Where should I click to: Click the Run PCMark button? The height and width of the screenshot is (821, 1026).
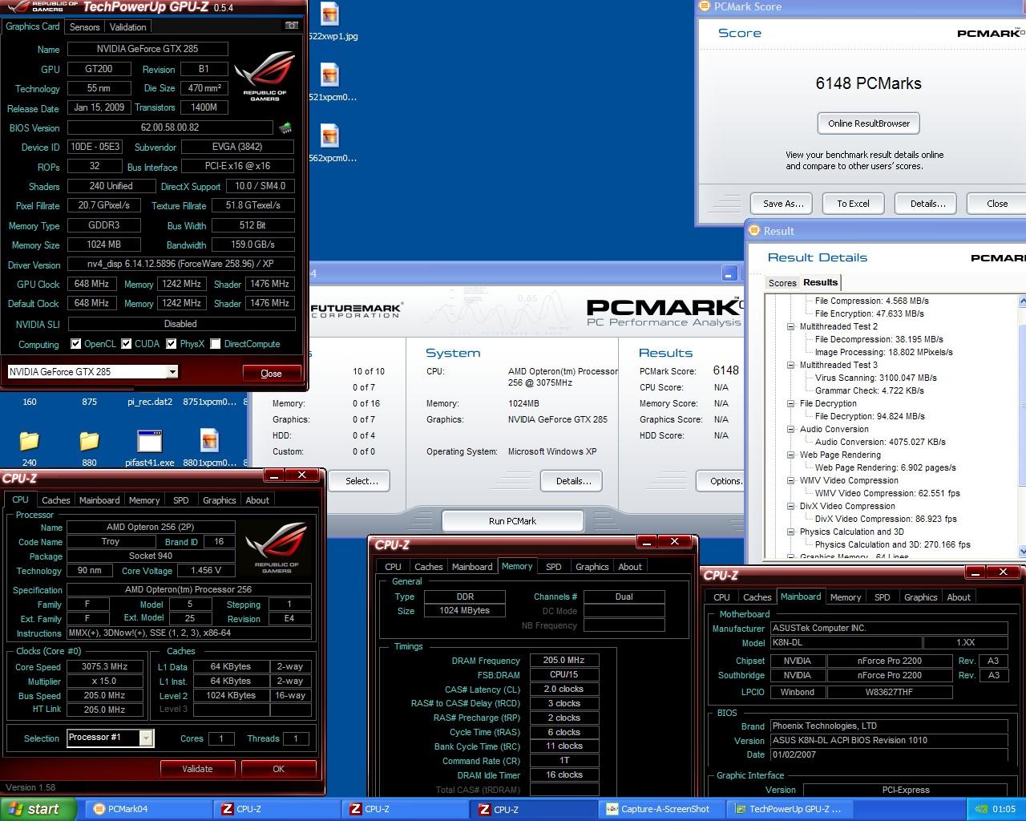512,521
